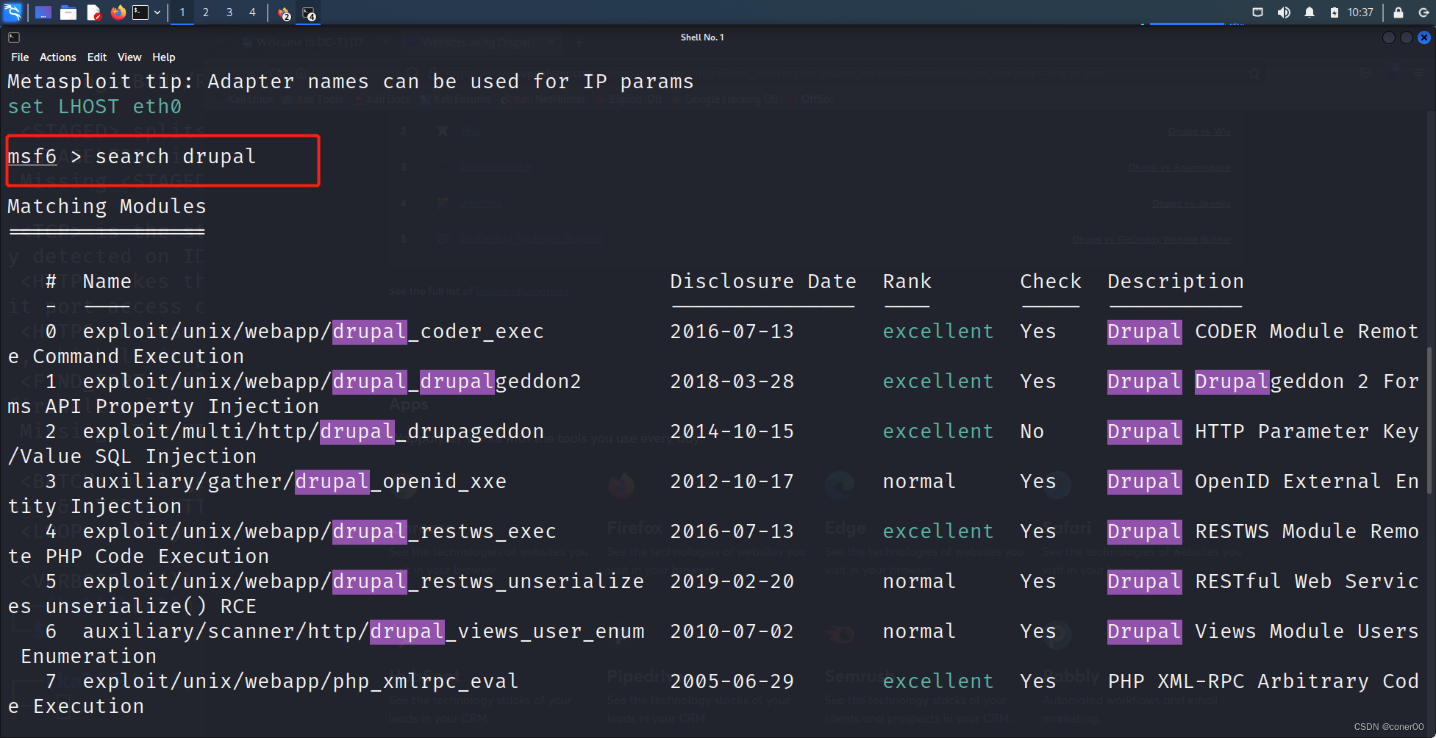
Task: Click the drupal_views_user_enum module name
Action: click(x=363, y=631)
